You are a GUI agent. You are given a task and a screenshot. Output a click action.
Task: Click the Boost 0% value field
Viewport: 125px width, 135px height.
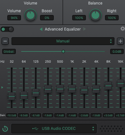click(x=47, y=18)
